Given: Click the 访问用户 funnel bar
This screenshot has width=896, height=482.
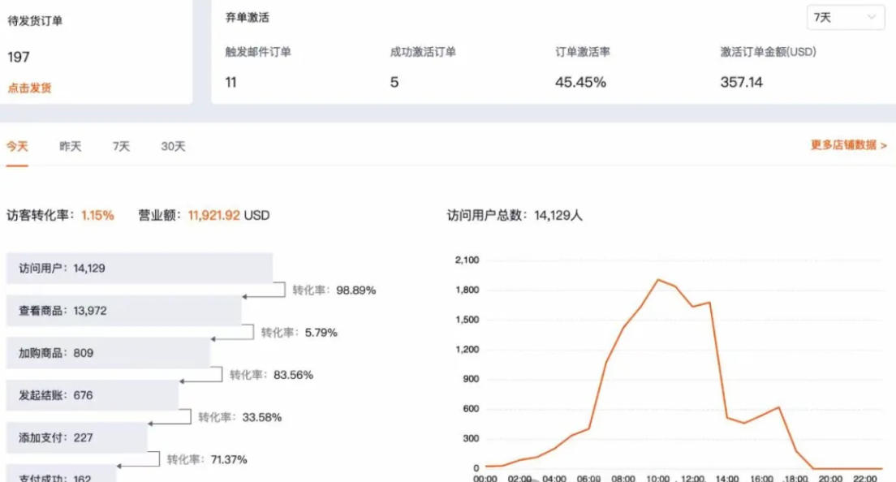Looking at the screenshot, I should tap(139, 269).
